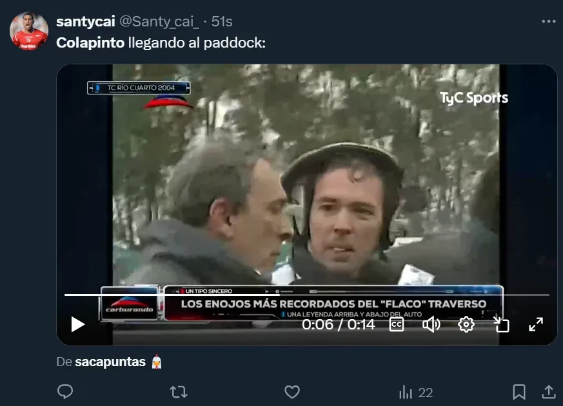Share the tweet via upload icon
The image size is (563, 406).
tap(549, 392)
